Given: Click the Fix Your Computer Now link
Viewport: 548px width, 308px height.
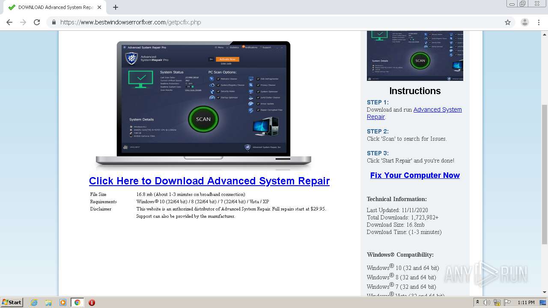Looking at the screenshot, I should click(415, 175).
